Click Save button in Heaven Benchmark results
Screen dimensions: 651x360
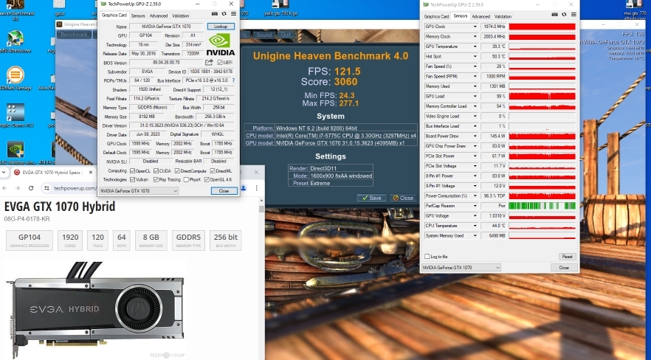click(x=371, y=198)
